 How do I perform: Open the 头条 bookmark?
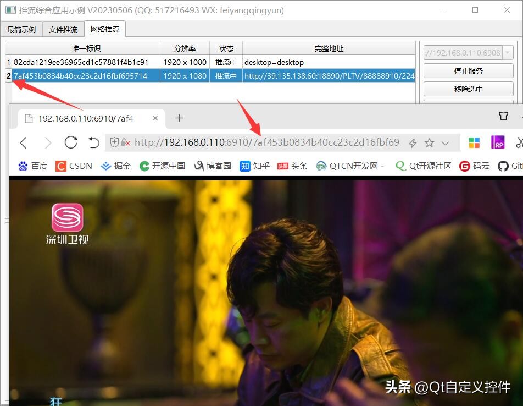point(292,166)
